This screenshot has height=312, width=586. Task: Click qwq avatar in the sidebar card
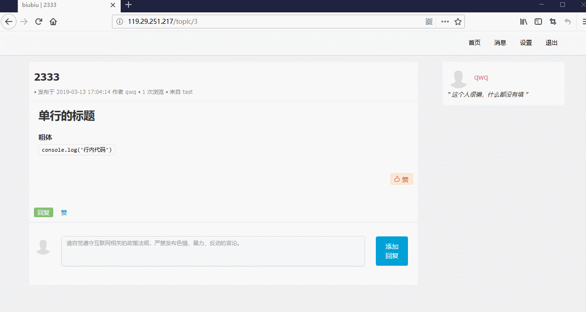pos(458,79)
